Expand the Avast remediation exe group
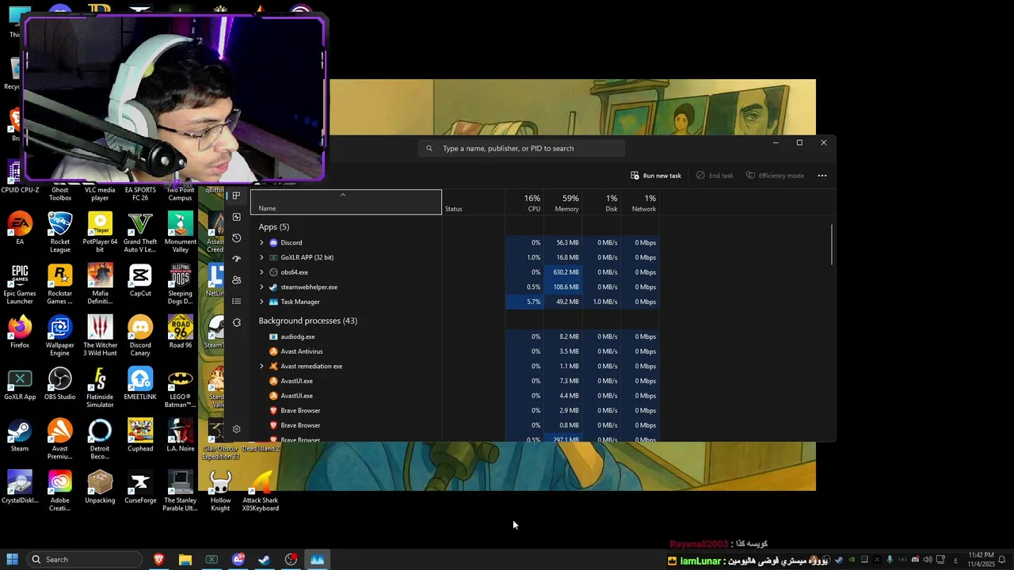1014x570 pixels. click(x=261, y=367)
